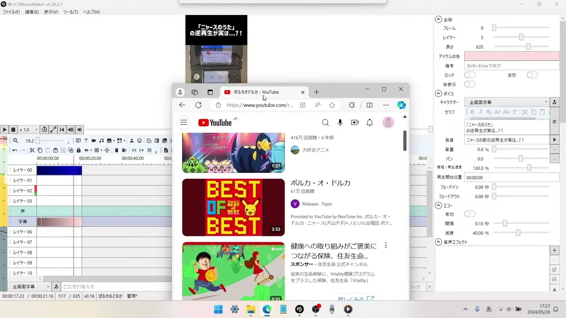Screen dimensions: 566x318
Task: Adjust the 音程 / 再生速度 slider
Action: coord(521,168)
